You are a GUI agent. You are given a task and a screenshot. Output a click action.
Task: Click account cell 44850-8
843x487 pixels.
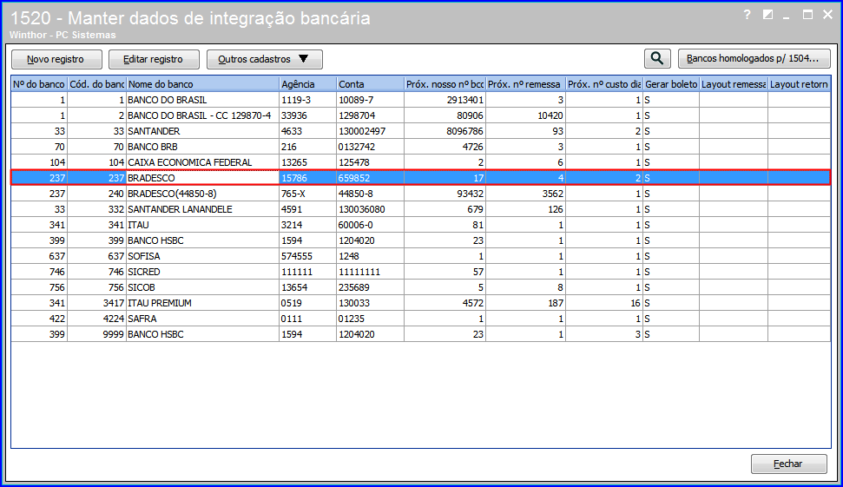pyautogui.click(x=370, y=194)
